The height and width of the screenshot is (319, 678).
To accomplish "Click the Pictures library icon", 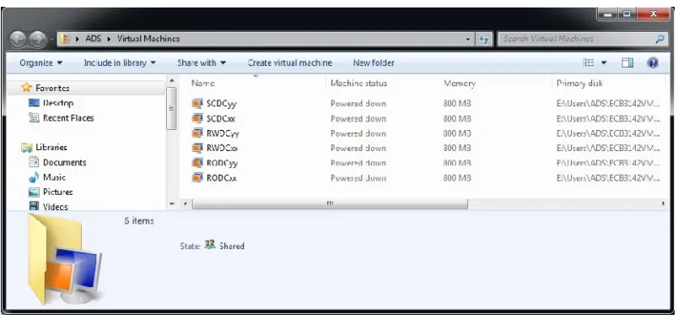I will click(x=35, y=192).
